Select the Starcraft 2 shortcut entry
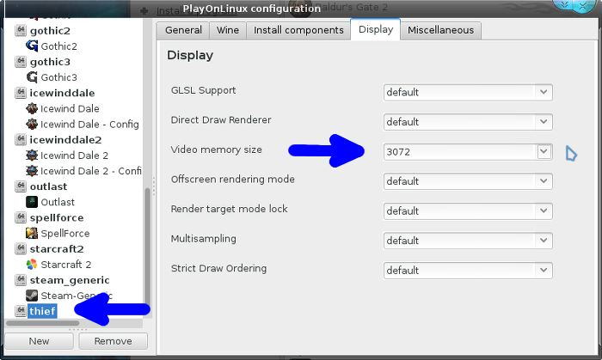Image resolution: width=602 pixels, height=360 pixels. [x=65, y=265]
